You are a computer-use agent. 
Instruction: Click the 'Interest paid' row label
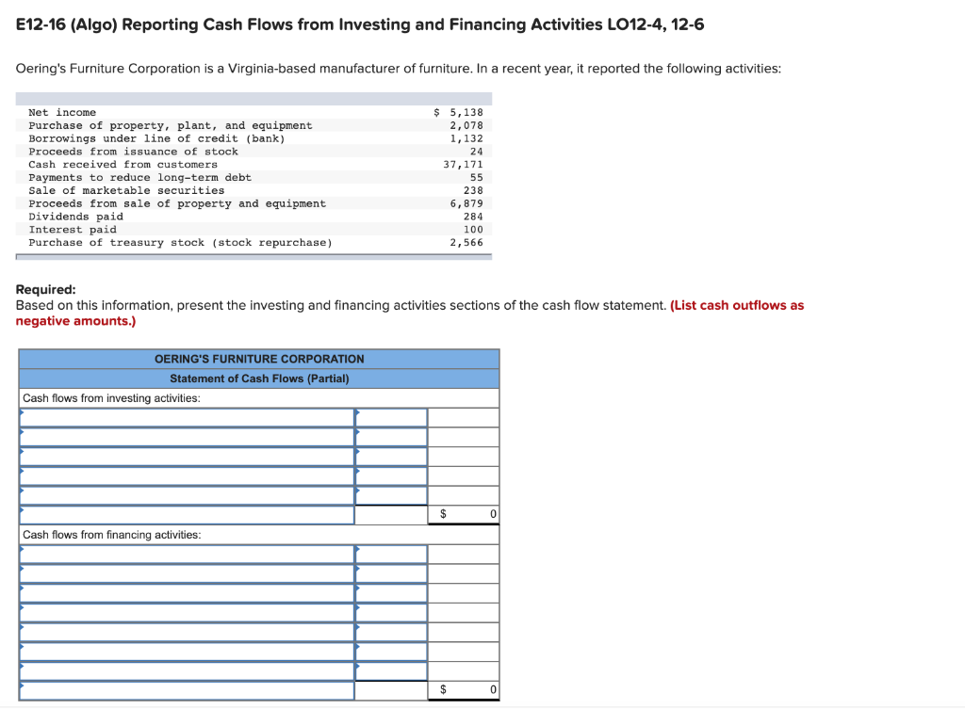[x=73, y=230]
